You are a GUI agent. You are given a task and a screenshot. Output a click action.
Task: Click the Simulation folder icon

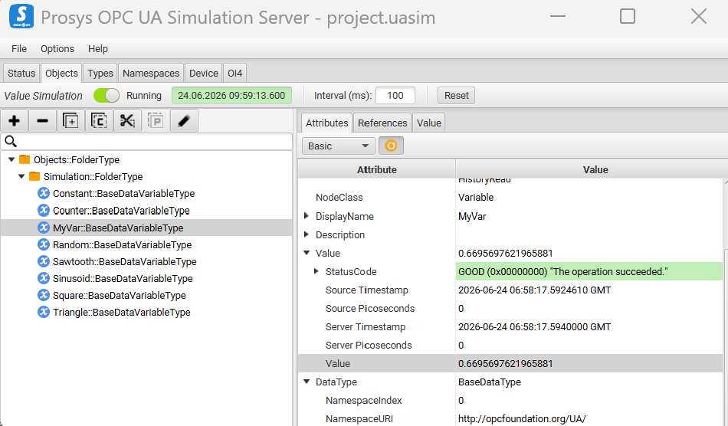(x=34, y=176)
